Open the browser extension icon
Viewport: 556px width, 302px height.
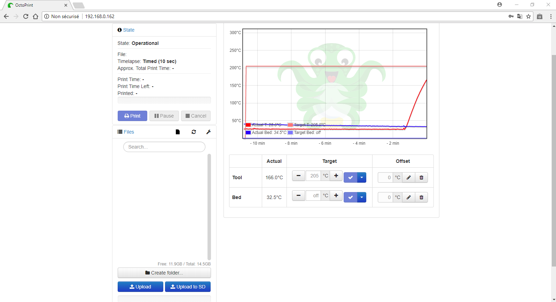540,16
